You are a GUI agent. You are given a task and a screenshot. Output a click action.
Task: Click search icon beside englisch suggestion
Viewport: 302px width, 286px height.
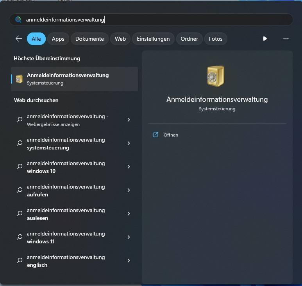tap(20, 261)
